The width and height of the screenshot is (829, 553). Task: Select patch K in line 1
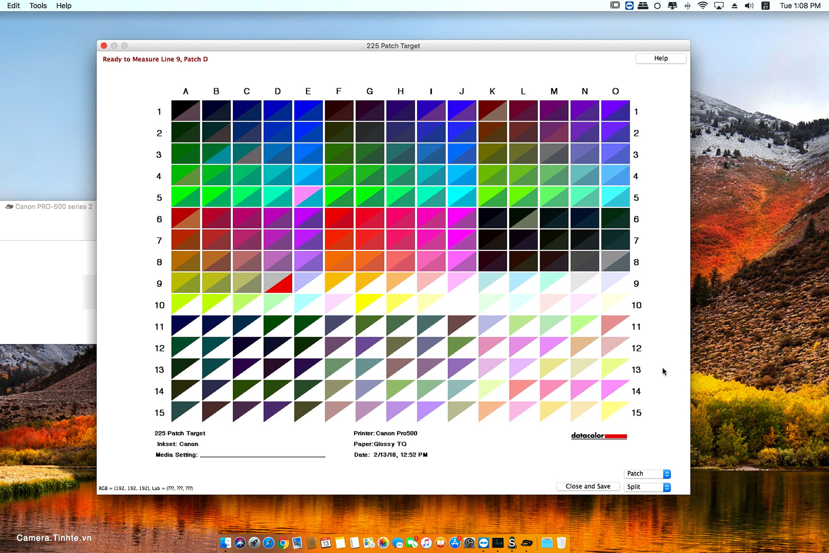click(493, 111)
